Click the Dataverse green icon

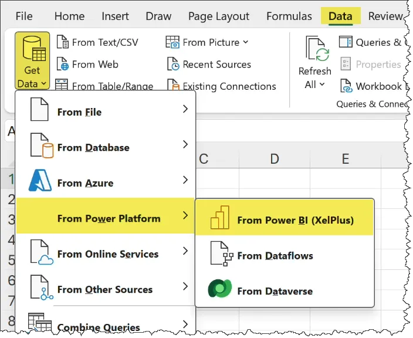(219, 290)
